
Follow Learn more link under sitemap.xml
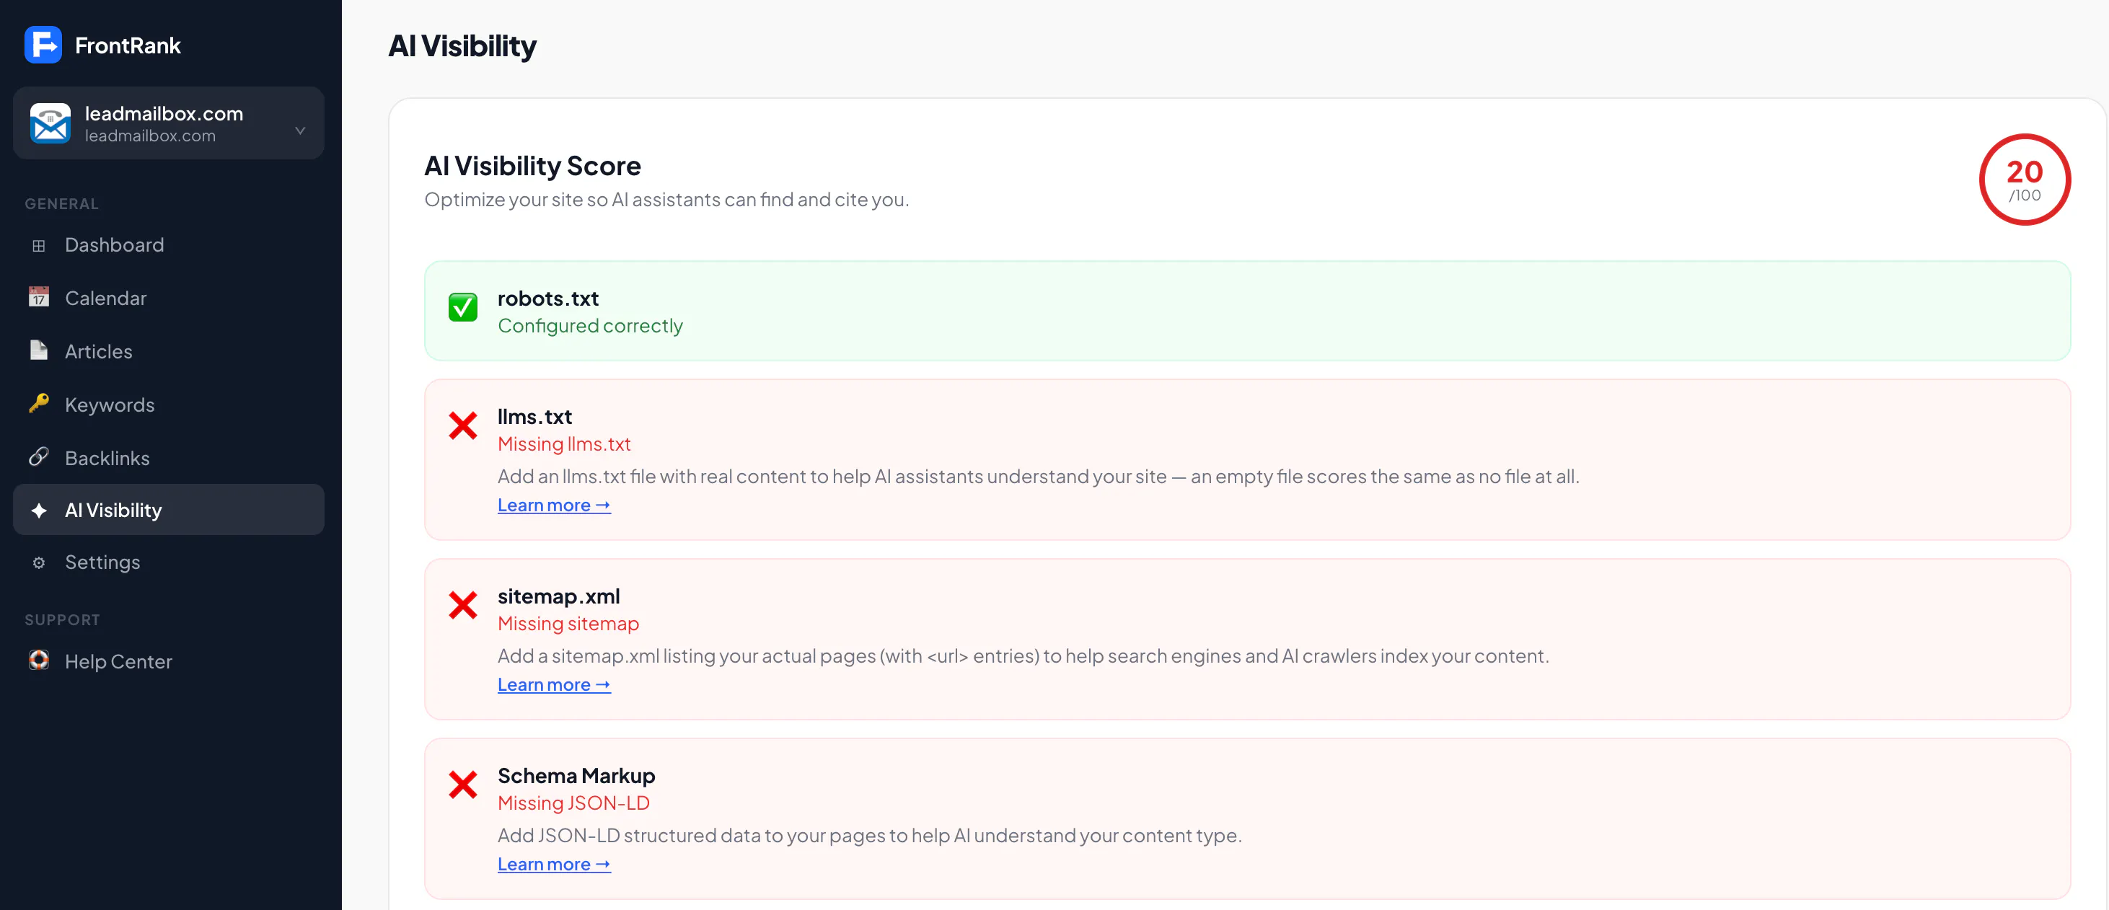pyautogui.click(x=554, y=684)
